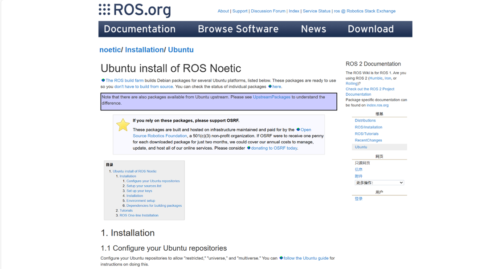Go to Configure your Ubuntu repositories entry

point(153,181)
